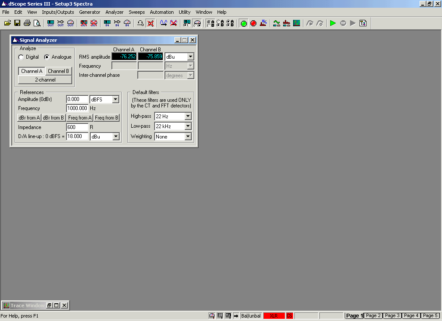The image size is (442, 321).
Task: Click the meter icon in the status bar
Action: [212, 316]
